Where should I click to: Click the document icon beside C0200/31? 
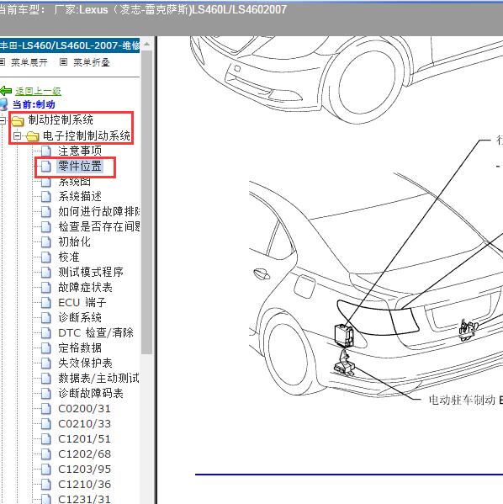pyautogui.click(x=46, y=409)
